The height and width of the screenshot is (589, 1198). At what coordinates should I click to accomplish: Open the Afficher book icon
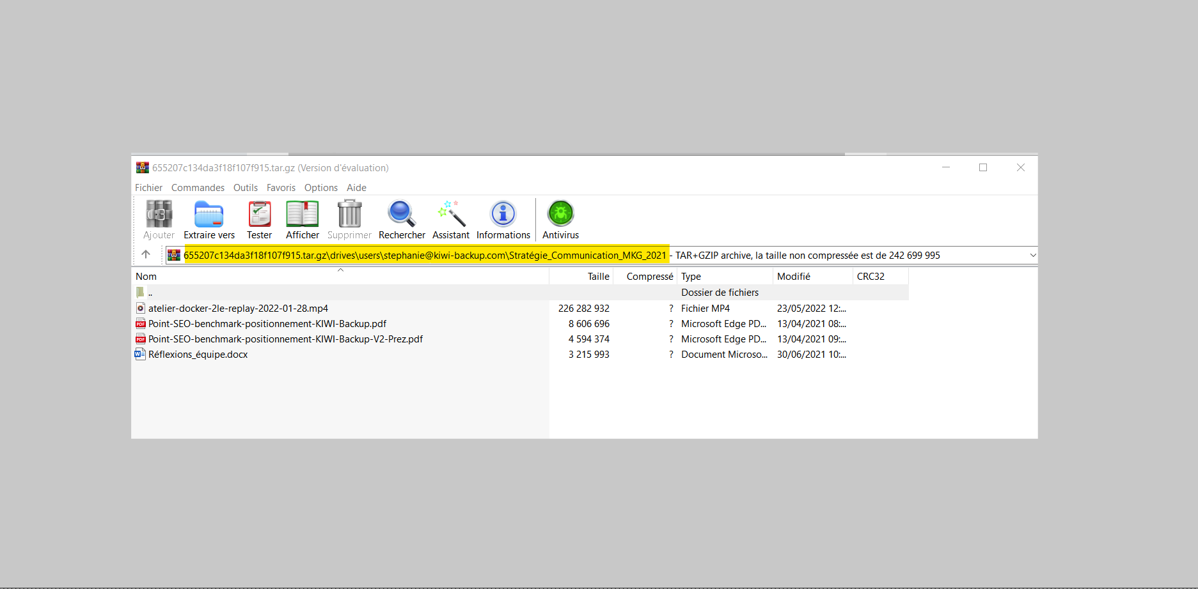click(x=303, y=214)
